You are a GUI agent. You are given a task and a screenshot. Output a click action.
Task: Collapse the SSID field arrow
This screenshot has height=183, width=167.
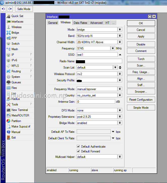120,55
